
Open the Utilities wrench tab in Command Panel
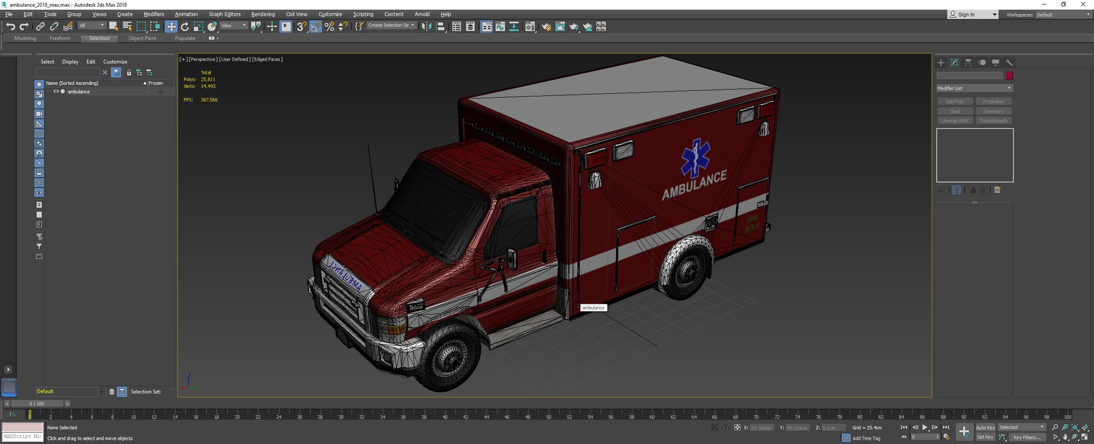point(1009,63)
